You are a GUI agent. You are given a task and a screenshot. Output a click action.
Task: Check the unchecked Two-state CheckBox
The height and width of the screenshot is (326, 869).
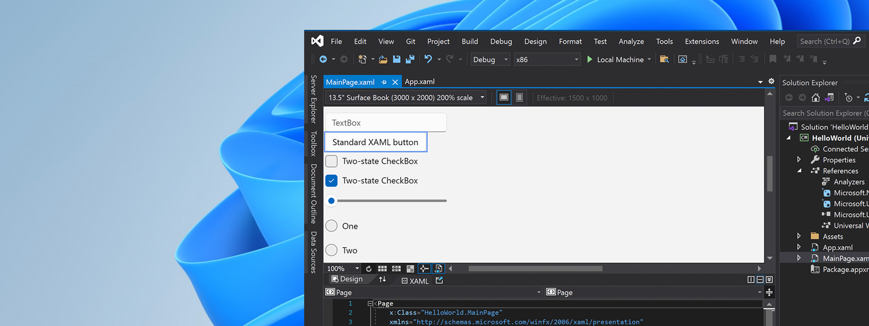coord(331,161)
